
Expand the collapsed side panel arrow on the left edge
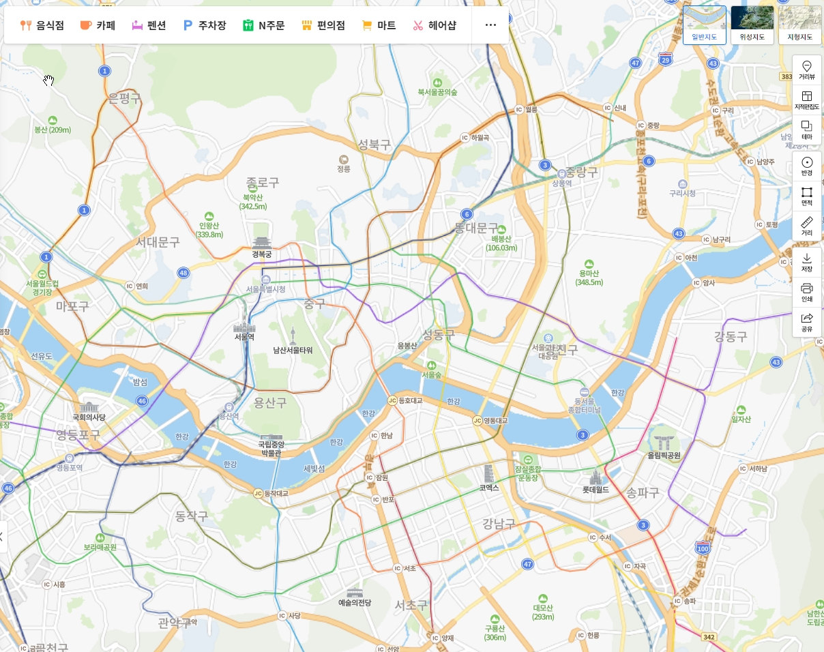pyautogui.click(x=3, y=537)
